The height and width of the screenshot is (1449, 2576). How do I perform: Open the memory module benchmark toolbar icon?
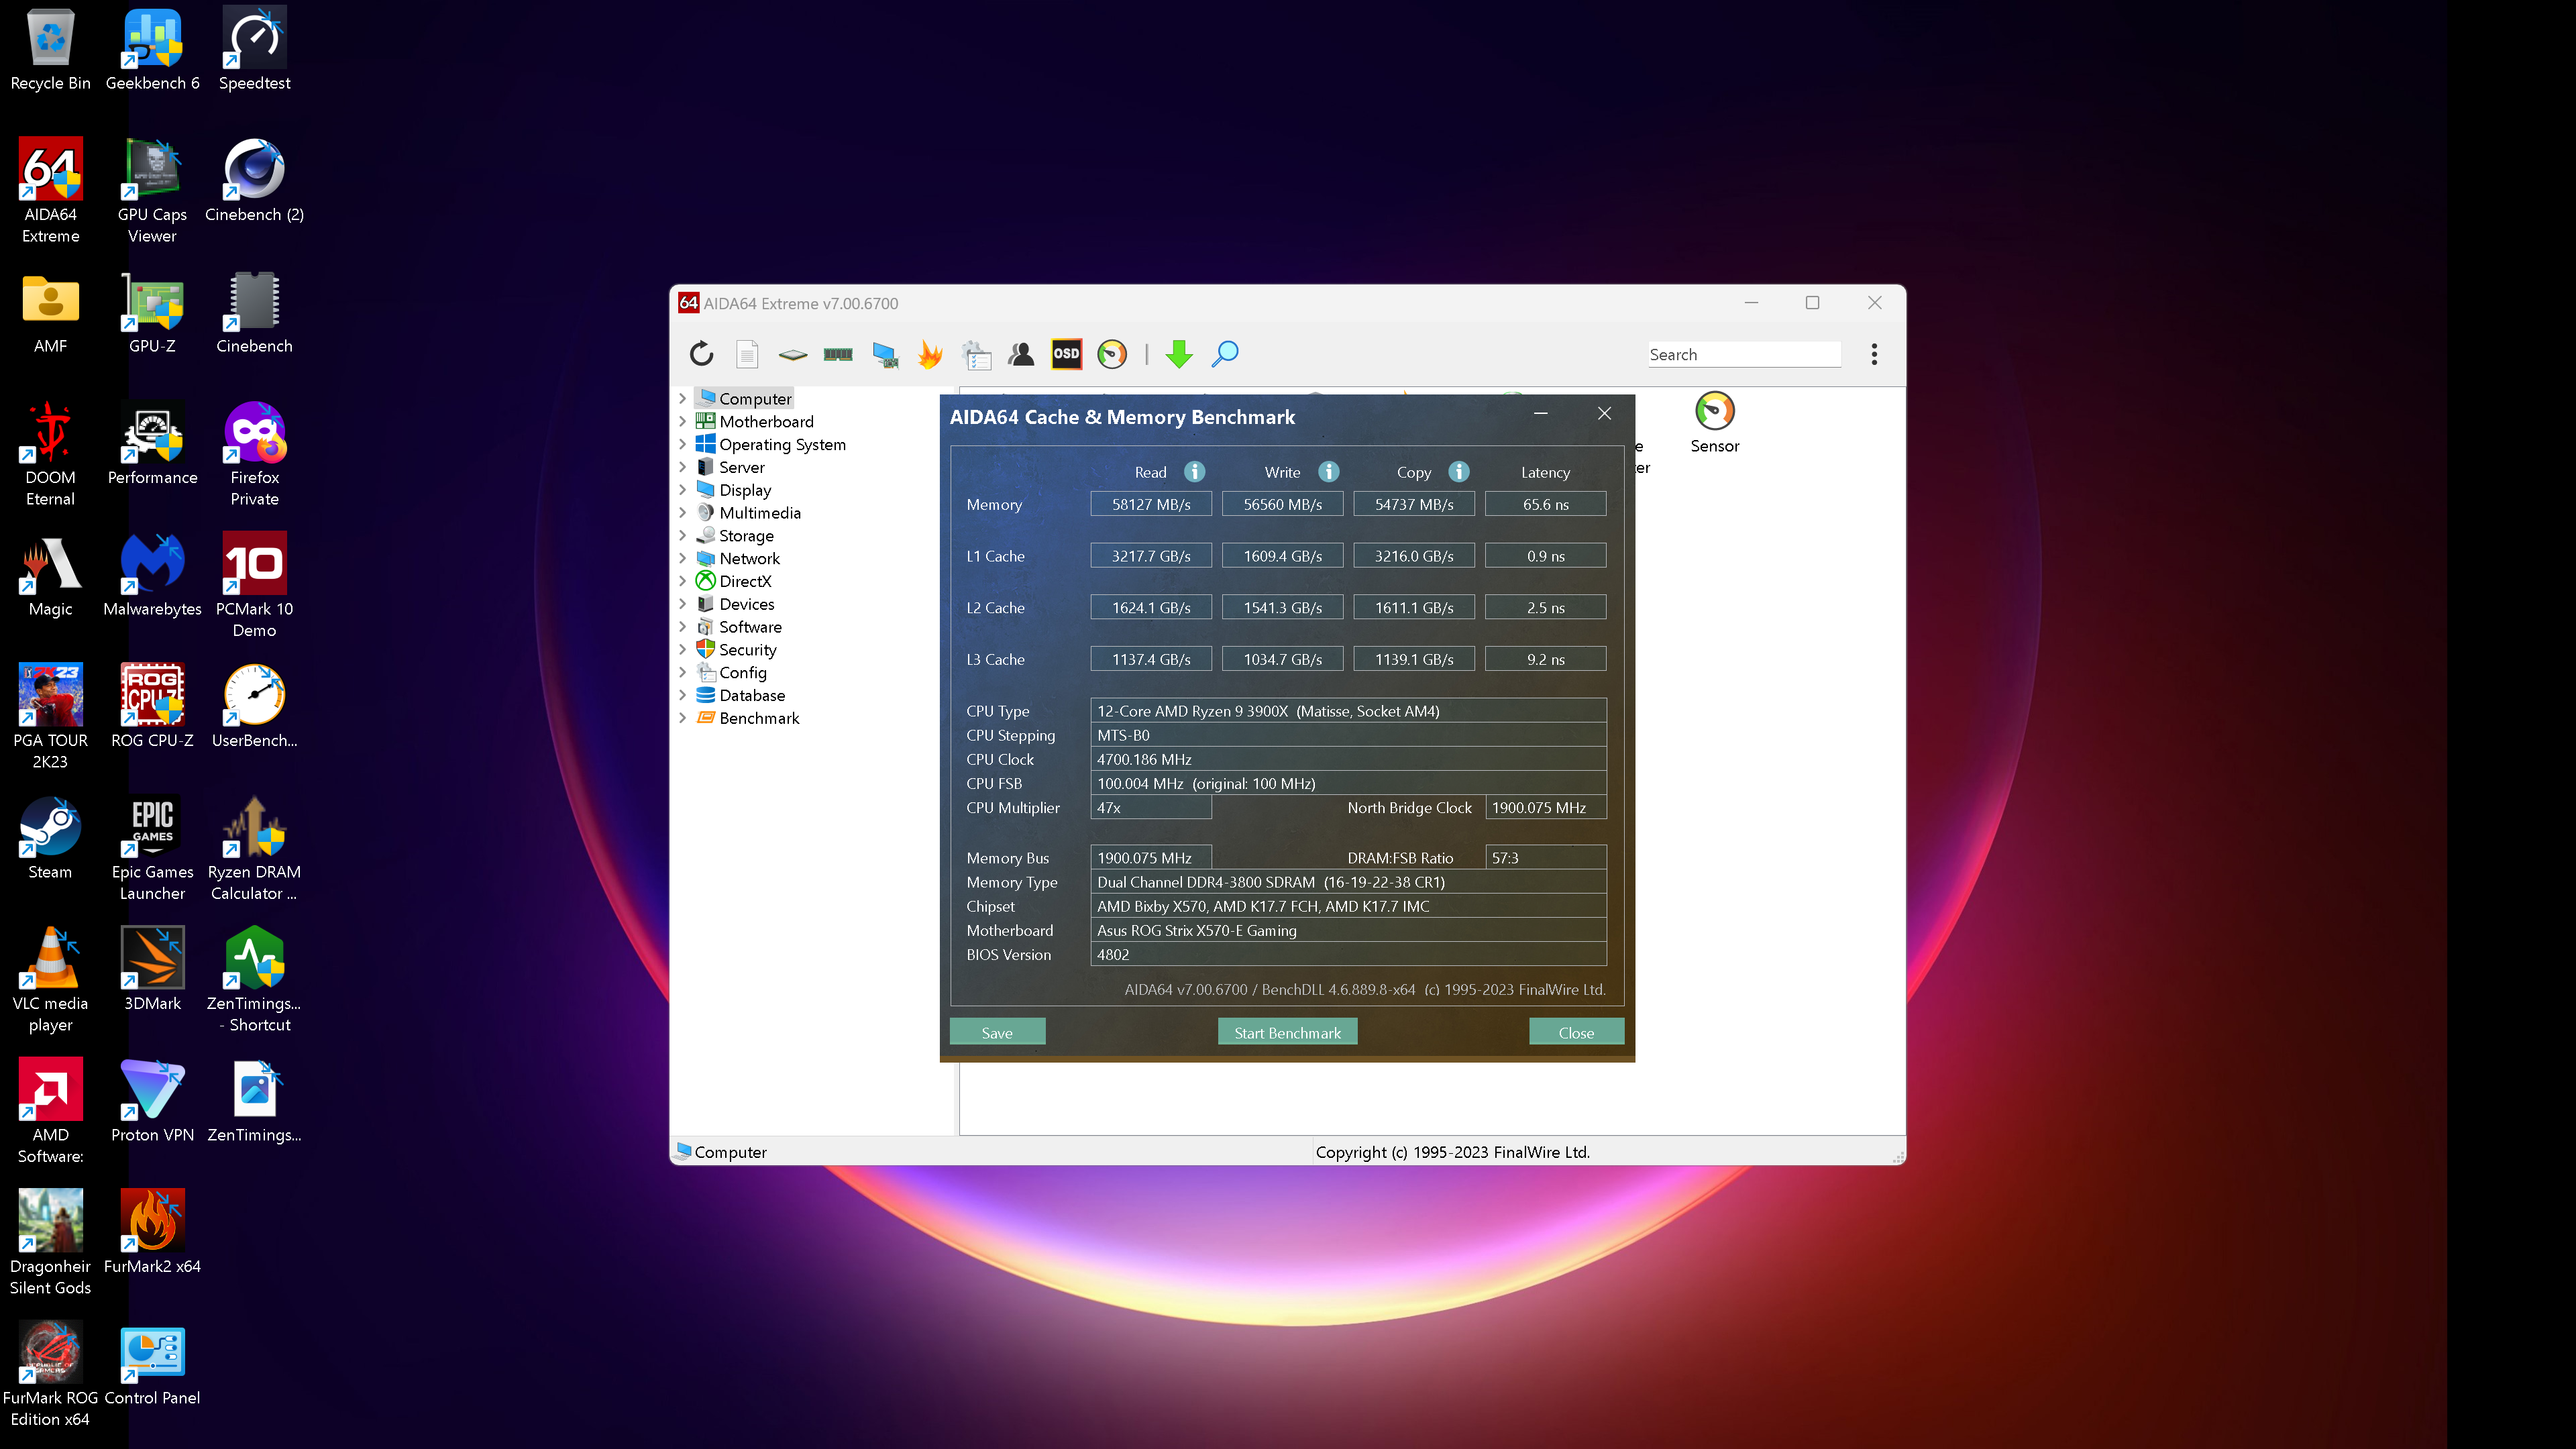(838, 354)
